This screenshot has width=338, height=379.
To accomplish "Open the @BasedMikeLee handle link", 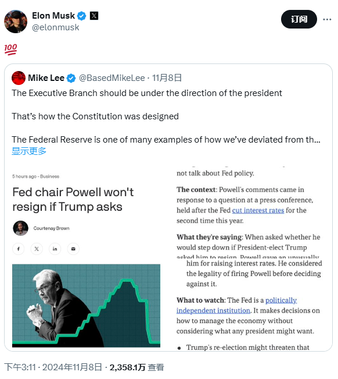I will pos(112,78).
